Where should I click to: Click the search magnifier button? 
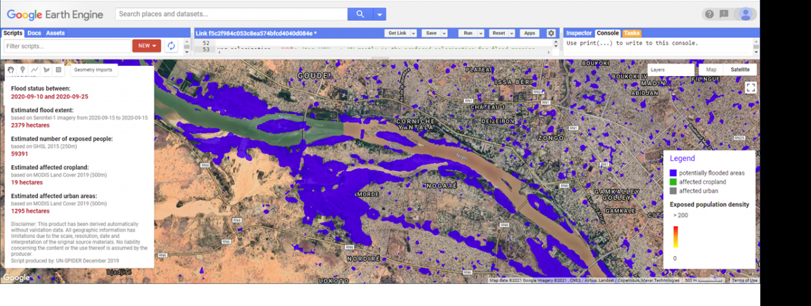point(360,14)
